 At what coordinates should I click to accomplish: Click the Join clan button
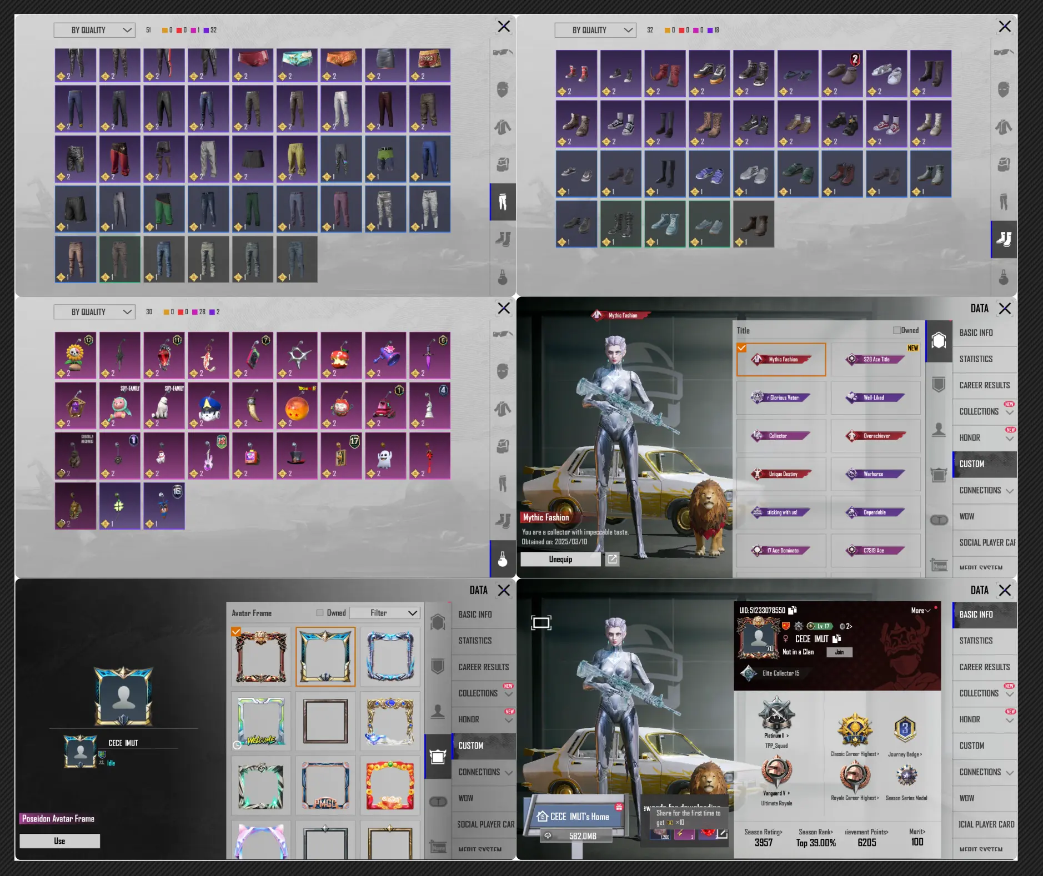click(x=839, y=652)
